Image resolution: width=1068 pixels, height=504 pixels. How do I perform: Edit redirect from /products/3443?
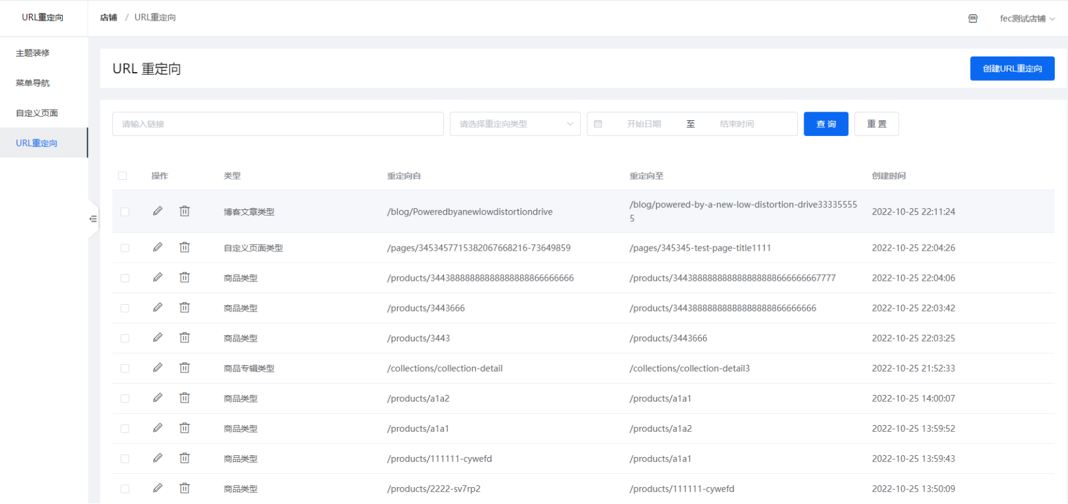158,338
